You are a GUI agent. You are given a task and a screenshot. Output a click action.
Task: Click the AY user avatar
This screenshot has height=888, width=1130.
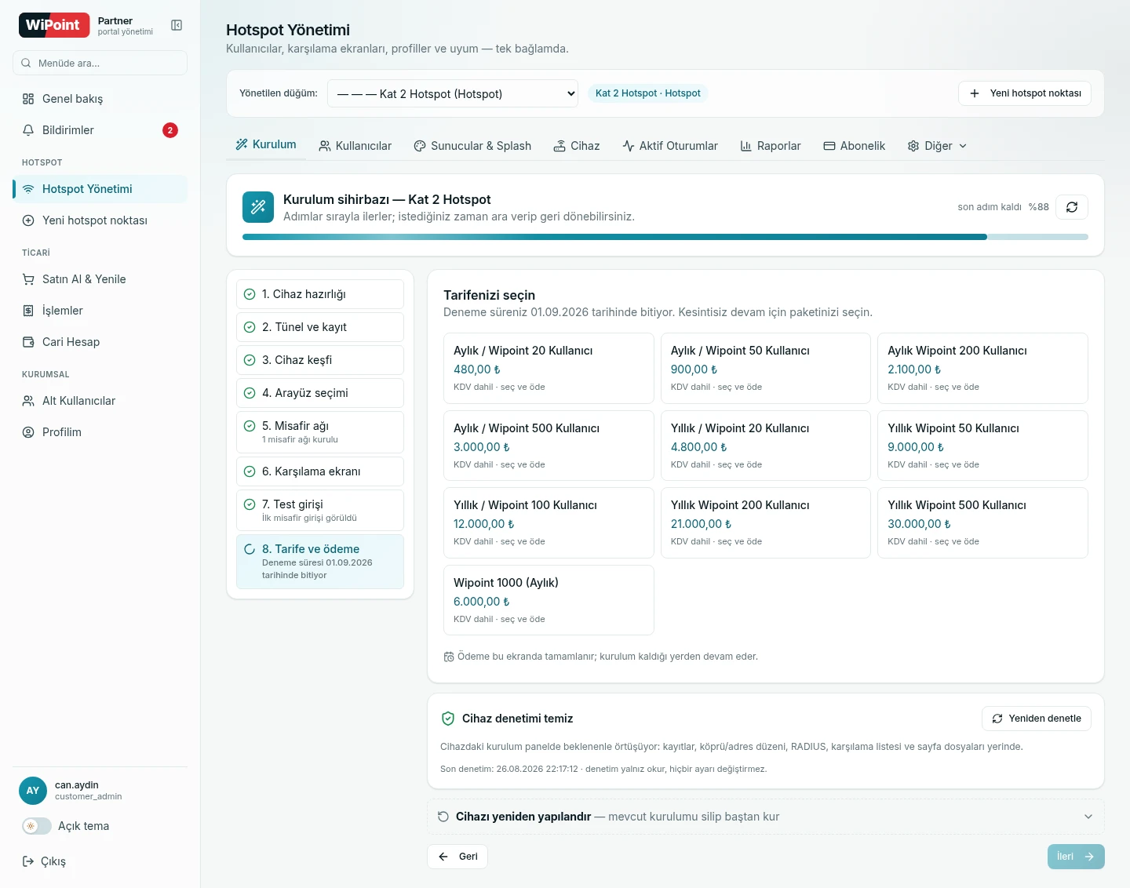click(33, 791)
